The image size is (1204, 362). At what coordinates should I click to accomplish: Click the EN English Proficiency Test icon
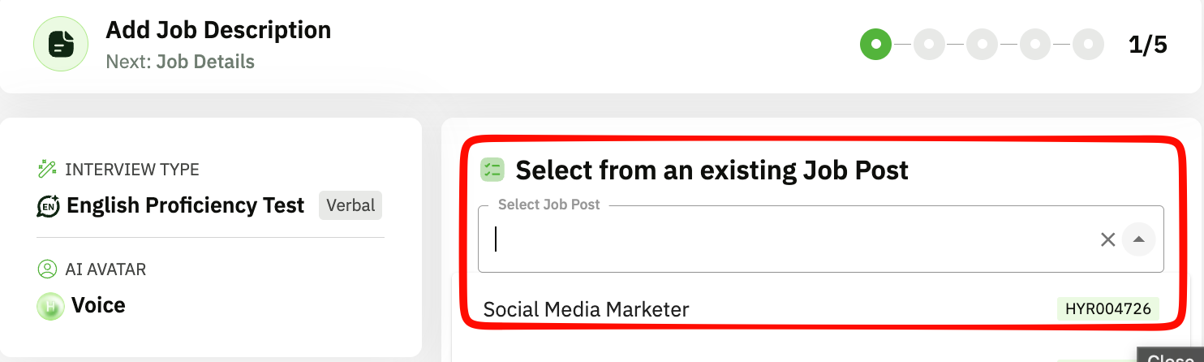click(x=49, y=206)
